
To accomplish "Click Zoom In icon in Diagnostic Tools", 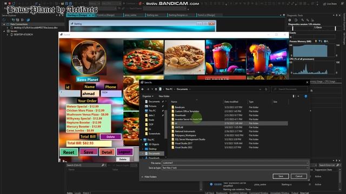I will point(303,20).
